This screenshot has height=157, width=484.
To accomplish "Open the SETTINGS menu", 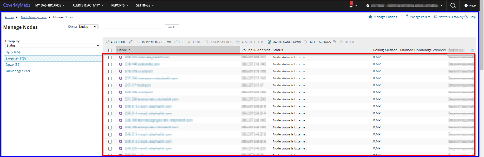I will [x=145, y=5].
